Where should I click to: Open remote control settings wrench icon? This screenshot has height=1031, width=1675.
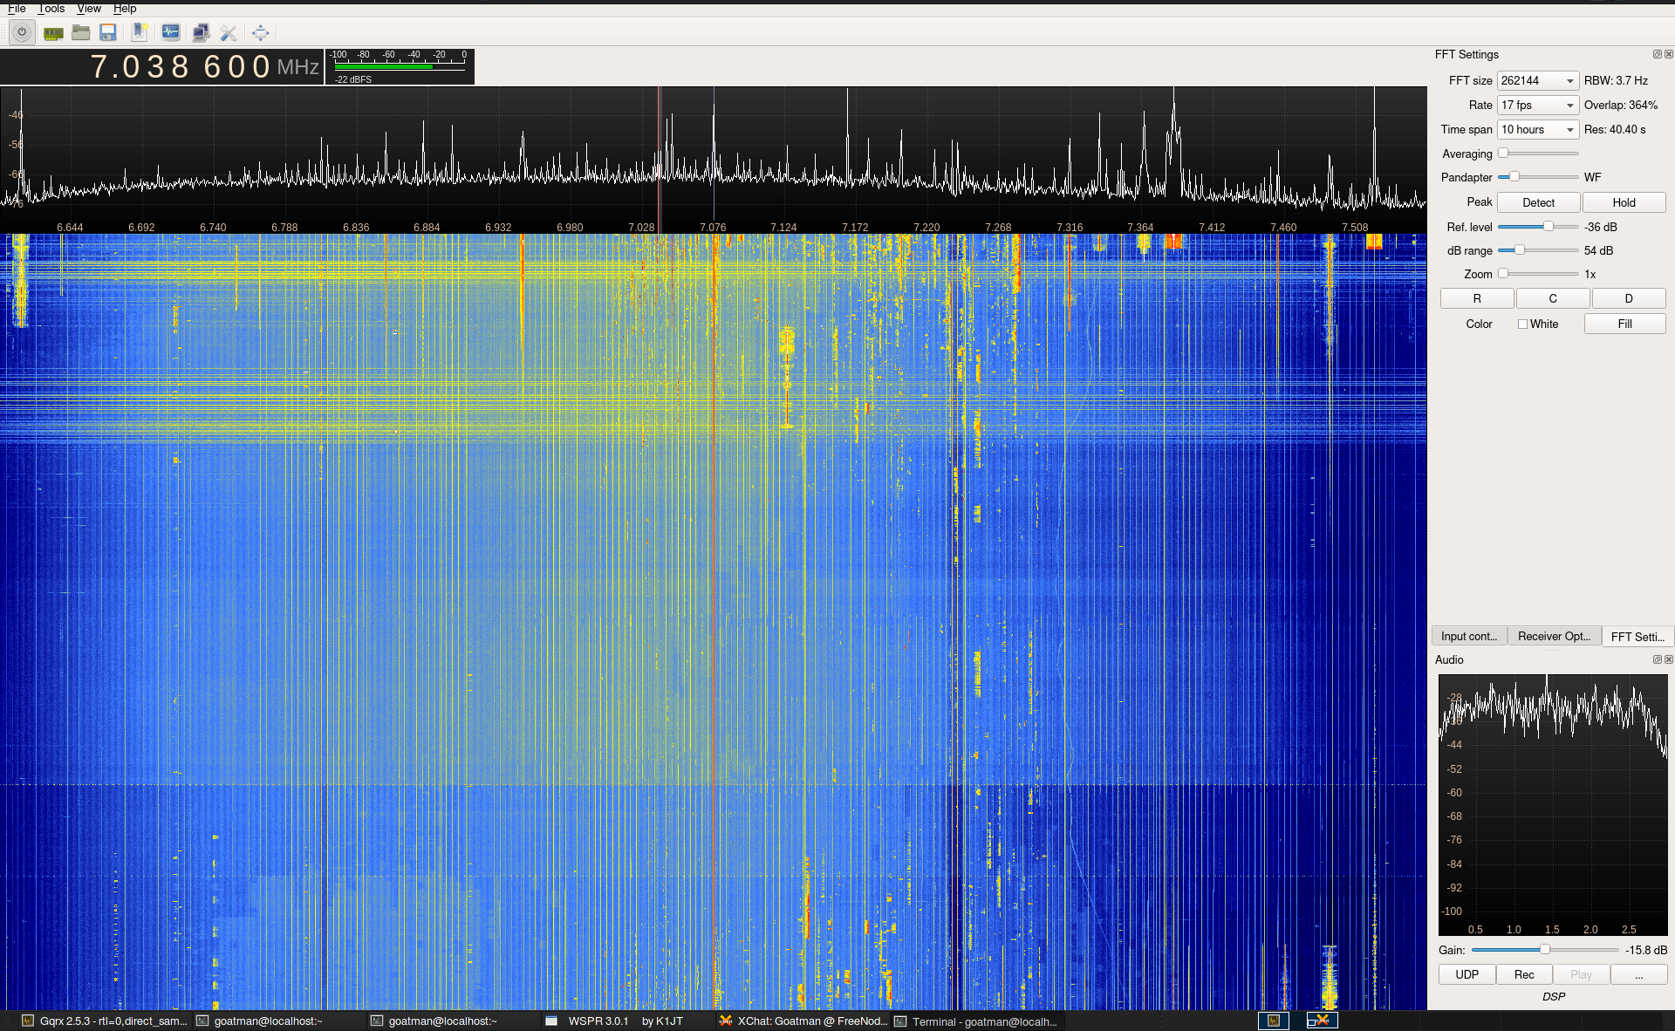click(x=229, y=33)
